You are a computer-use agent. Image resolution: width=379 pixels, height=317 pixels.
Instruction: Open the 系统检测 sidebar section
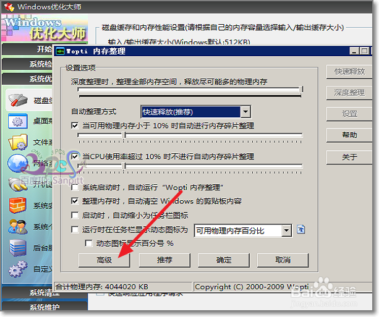tap(27, 64)
